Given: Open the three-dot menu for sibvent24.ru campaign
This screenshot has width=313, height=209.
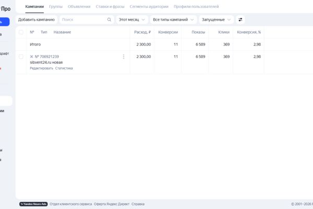Looking at the screenshot, I should click(x=124, y=57).
